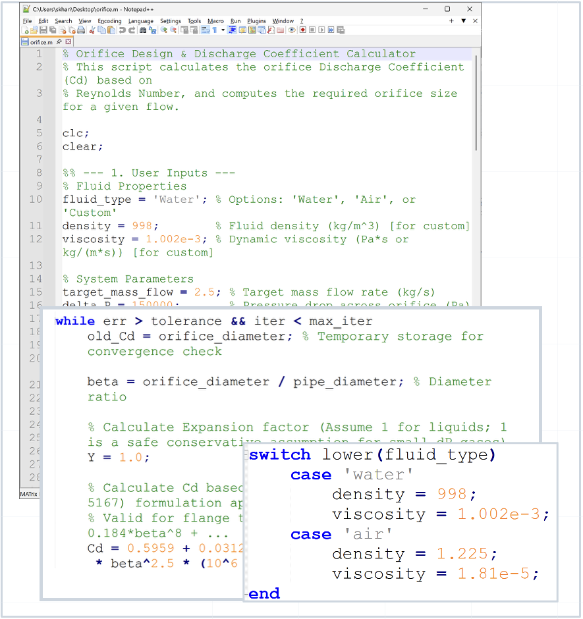
Task: Open the Encoding menu
Action: tap(109, 21)
